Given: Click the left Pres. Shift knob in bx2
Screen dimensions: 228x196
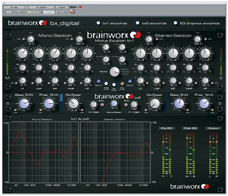Looking at the screenshot, I should (49, 104).
